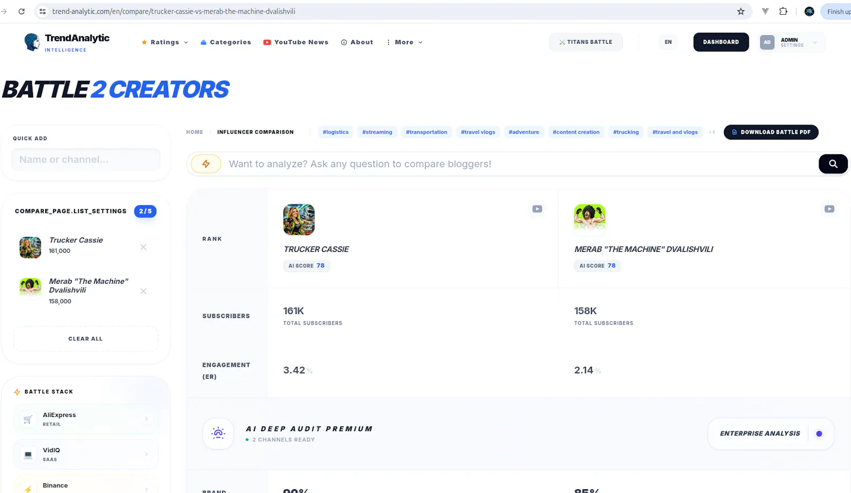This screenshot has width=851, height=493.
Task: Select the #travel vlogs tag
Action: point(478,132)
